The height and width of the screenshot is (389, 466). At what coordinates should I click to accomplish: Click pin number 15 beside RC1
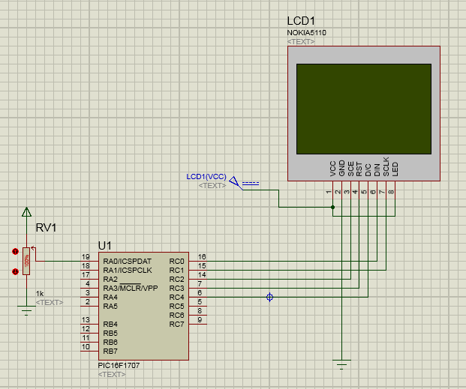coord(202,266)
